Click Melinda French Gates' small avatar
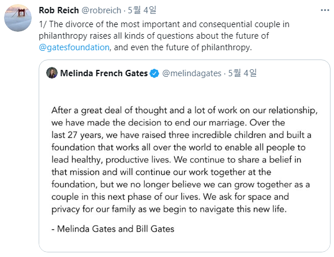334x257 pixels. click(x=52, y=73)
